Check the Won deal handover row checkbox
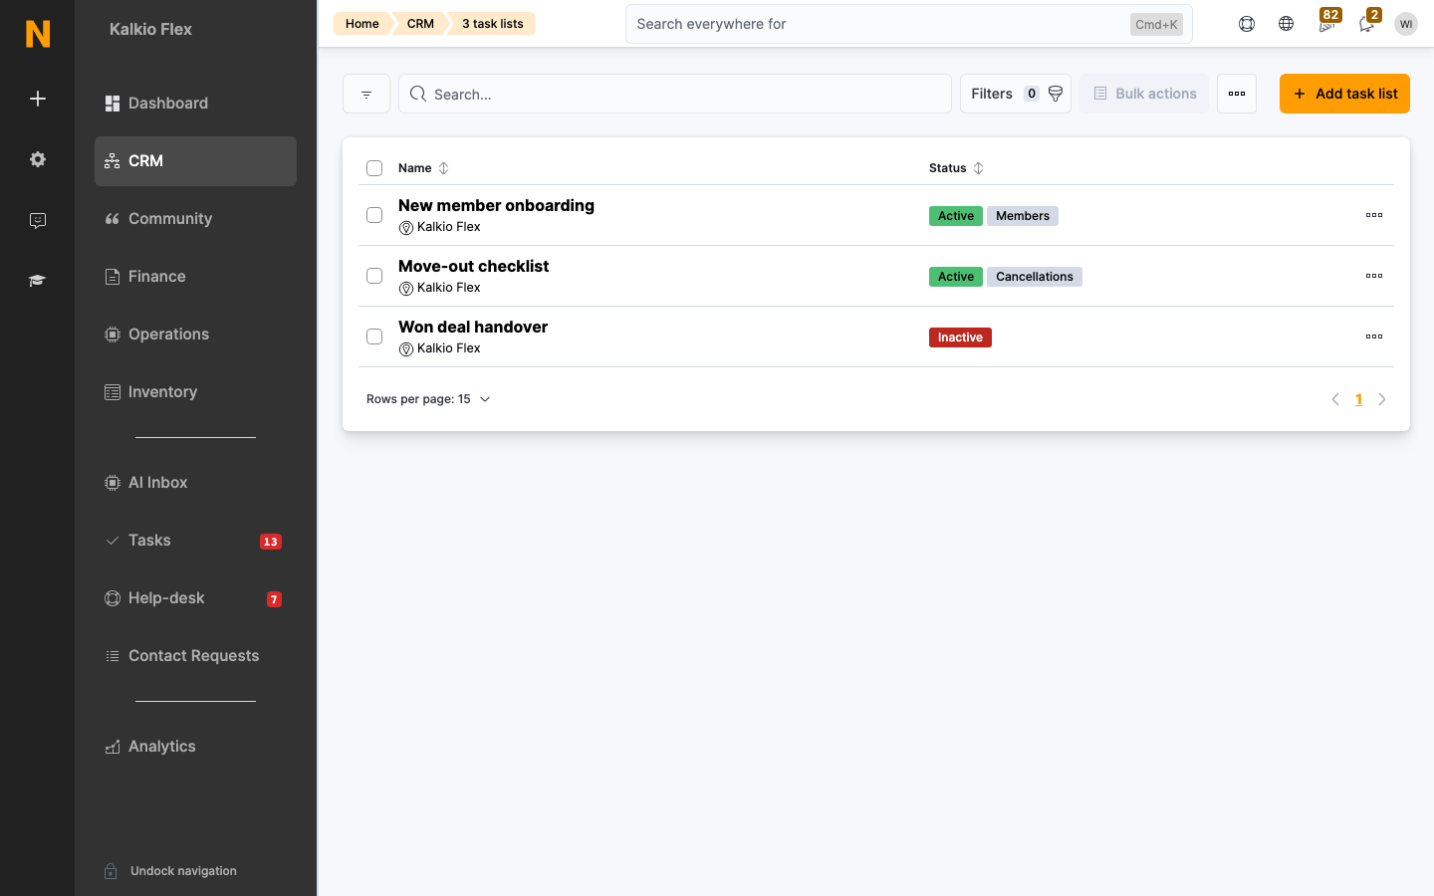 pos(374,336)
